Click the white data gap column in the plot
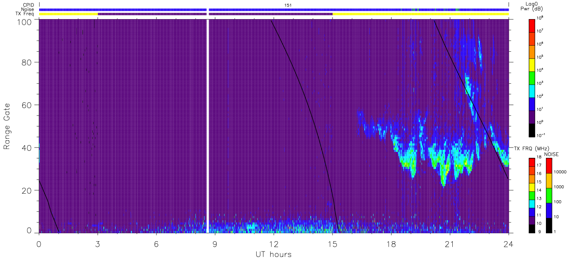The image size is (572, 264). coord(208,126)
